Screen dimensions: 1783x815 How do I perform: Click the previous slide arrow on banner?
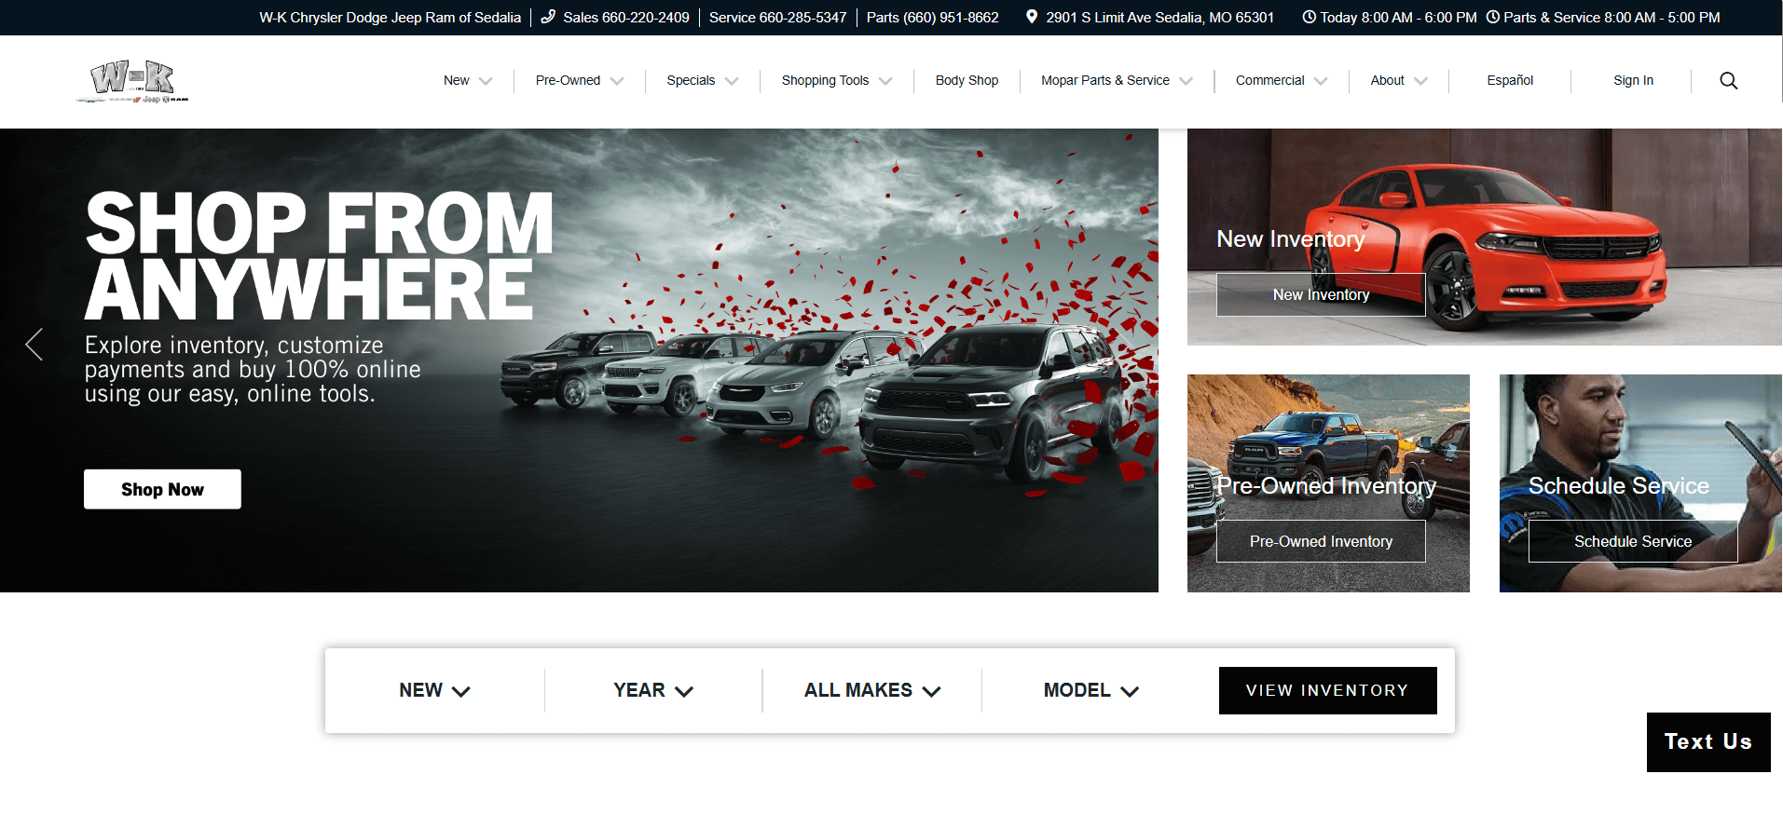pyautogui.click(x=34, y=345)
